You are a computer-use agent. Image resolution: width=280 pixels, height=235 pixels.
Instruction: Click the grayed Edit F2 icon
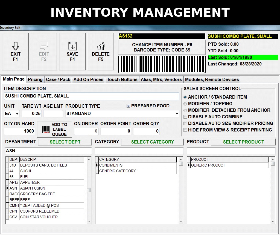[44, 46]
